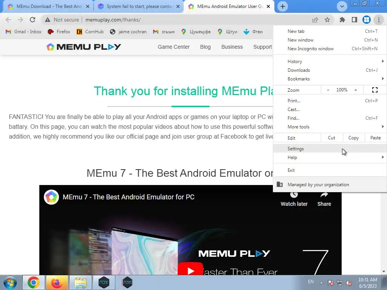Open the Blog navigation link
387x290 pixels.
[205, 47]
